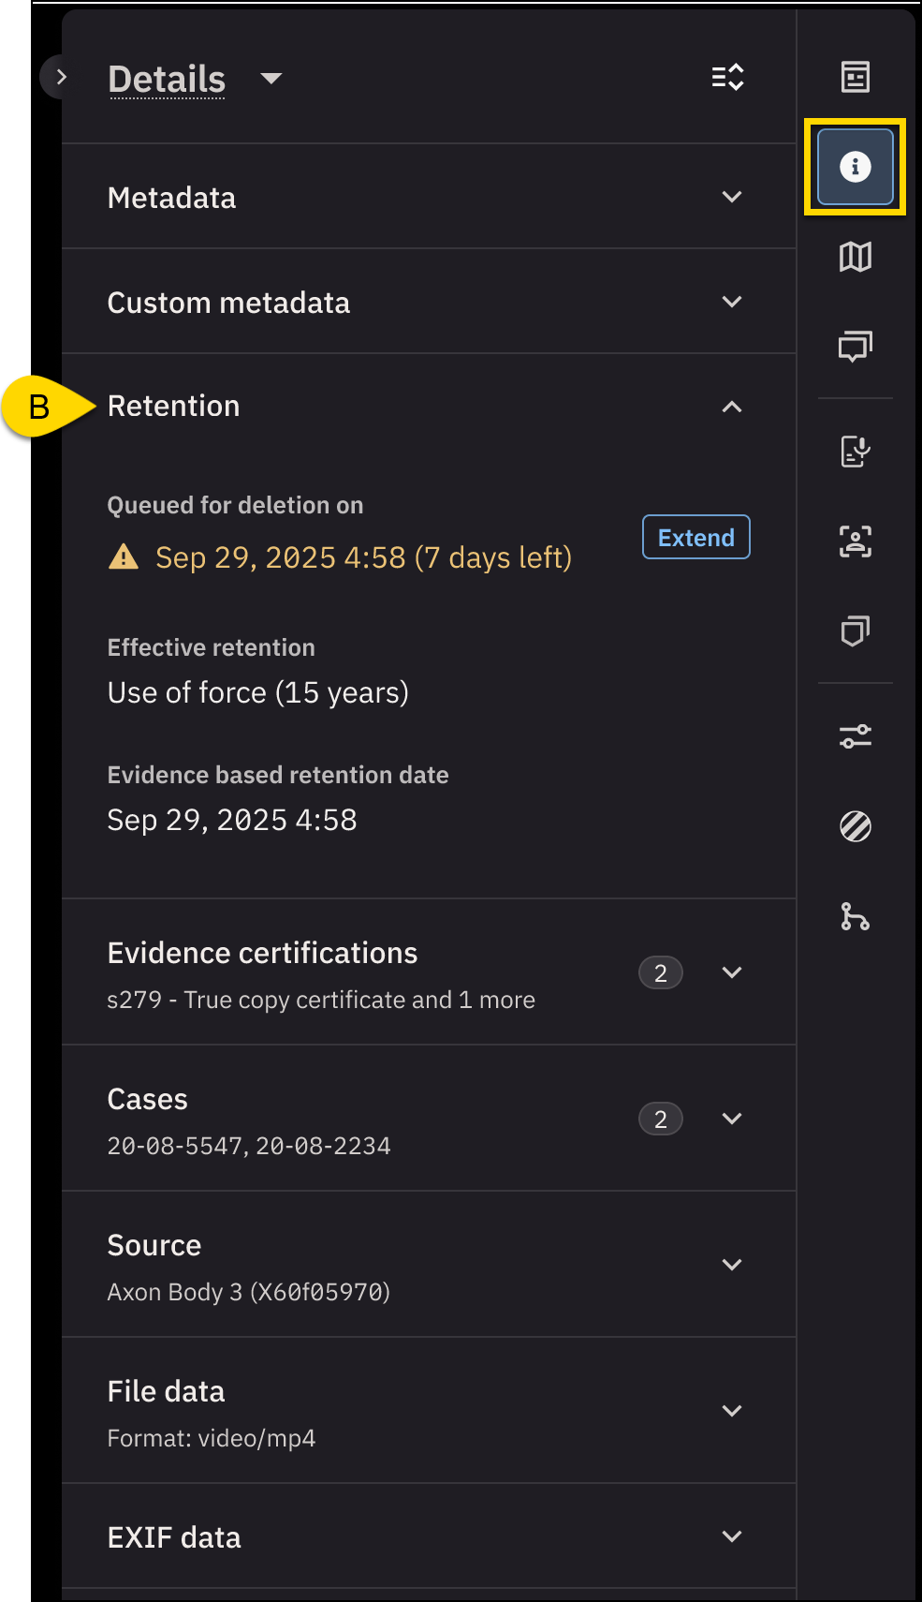Expand the Metadata section
The height and width of the screenshot is (1602, 922).
coord(731,197)
